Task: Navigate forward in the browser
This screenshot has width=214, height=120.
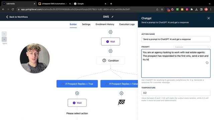Action: coord(8,9)
